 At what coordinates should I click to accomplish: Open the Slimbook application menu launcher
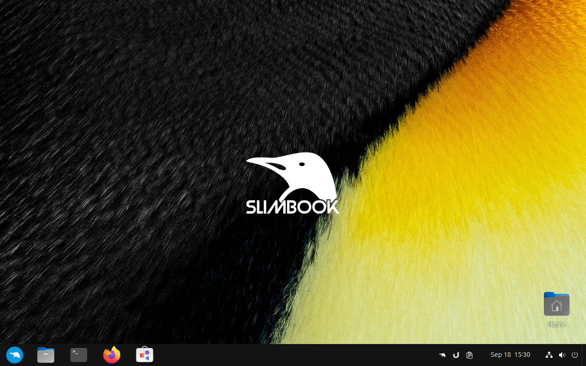click(x=15, y=355)
